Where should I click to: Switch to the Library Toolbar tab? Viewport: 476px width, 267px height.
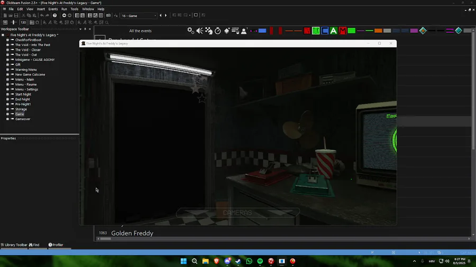click(14, 245)
